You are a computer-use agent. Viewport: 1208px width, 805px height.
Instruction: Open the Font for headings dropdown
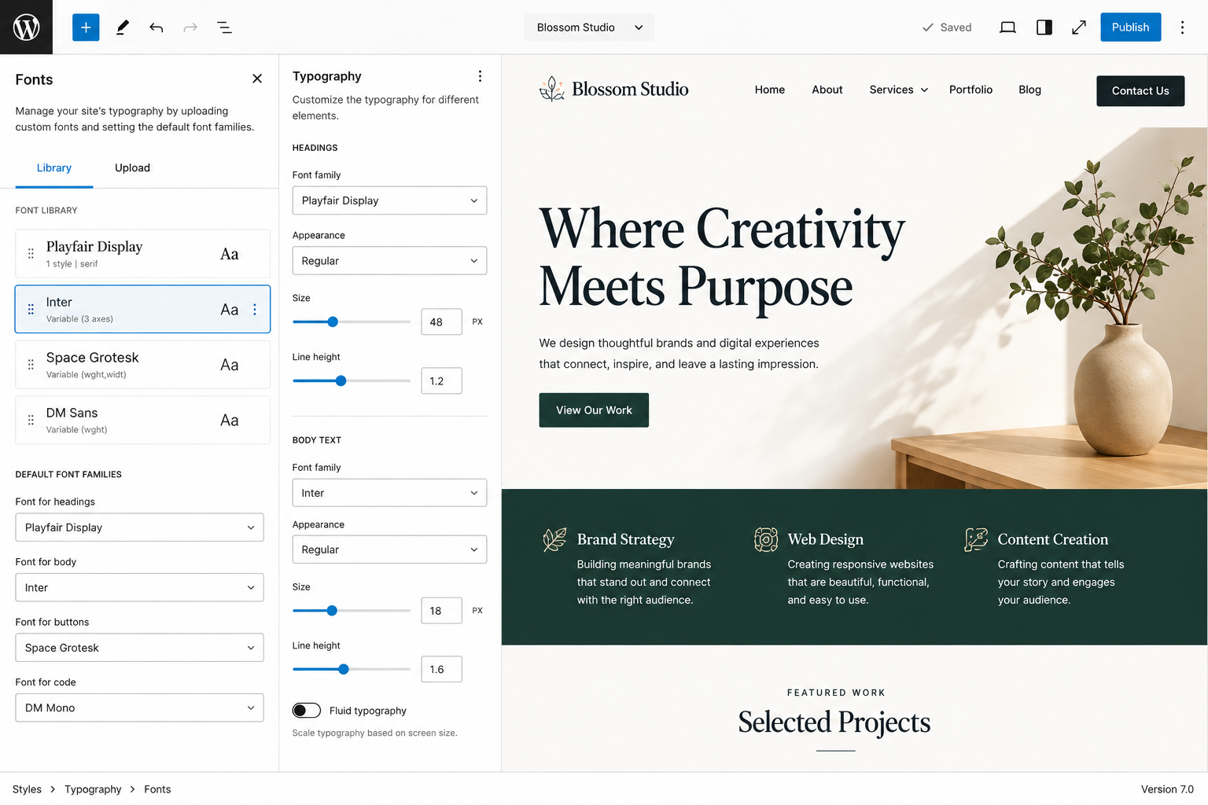[139, 527]
